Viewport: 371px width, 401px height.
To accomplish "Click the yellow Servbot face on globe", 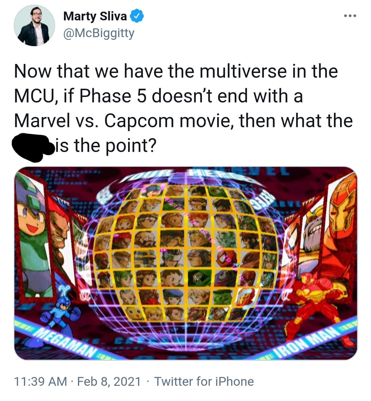I will [134, 313].
